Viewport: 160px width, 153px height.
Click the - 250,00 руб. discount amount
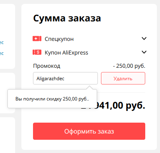[129, 66]
